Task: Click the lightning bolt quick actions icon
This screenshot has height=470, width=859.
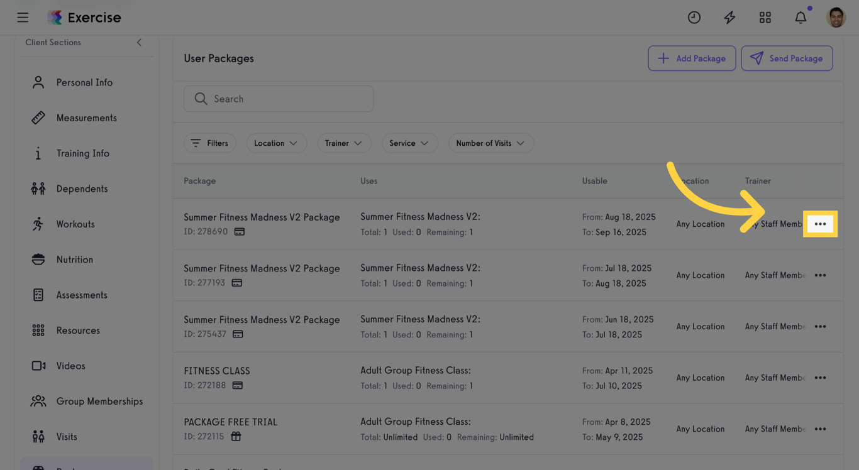Action: point(729,18)
